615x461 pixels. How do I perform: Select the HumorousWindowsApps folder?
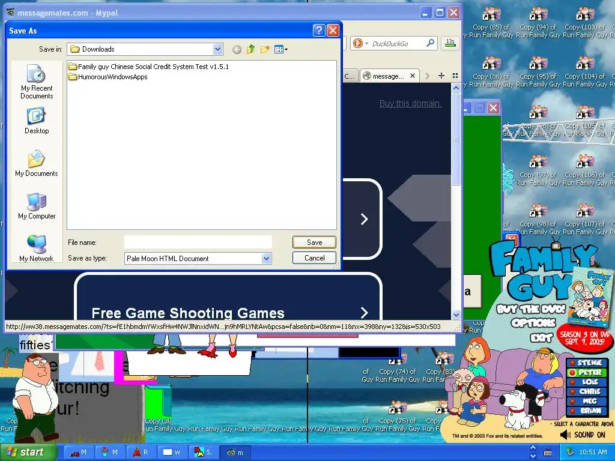tap(108, 77)
